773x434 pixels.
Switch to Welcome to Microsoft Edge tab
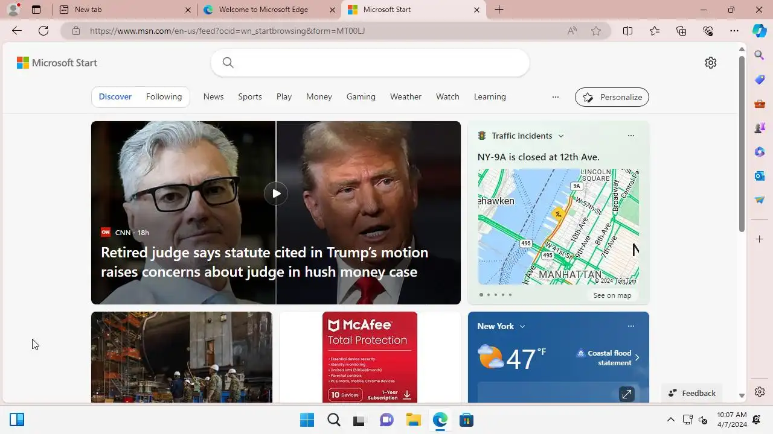tap(269, 10)
